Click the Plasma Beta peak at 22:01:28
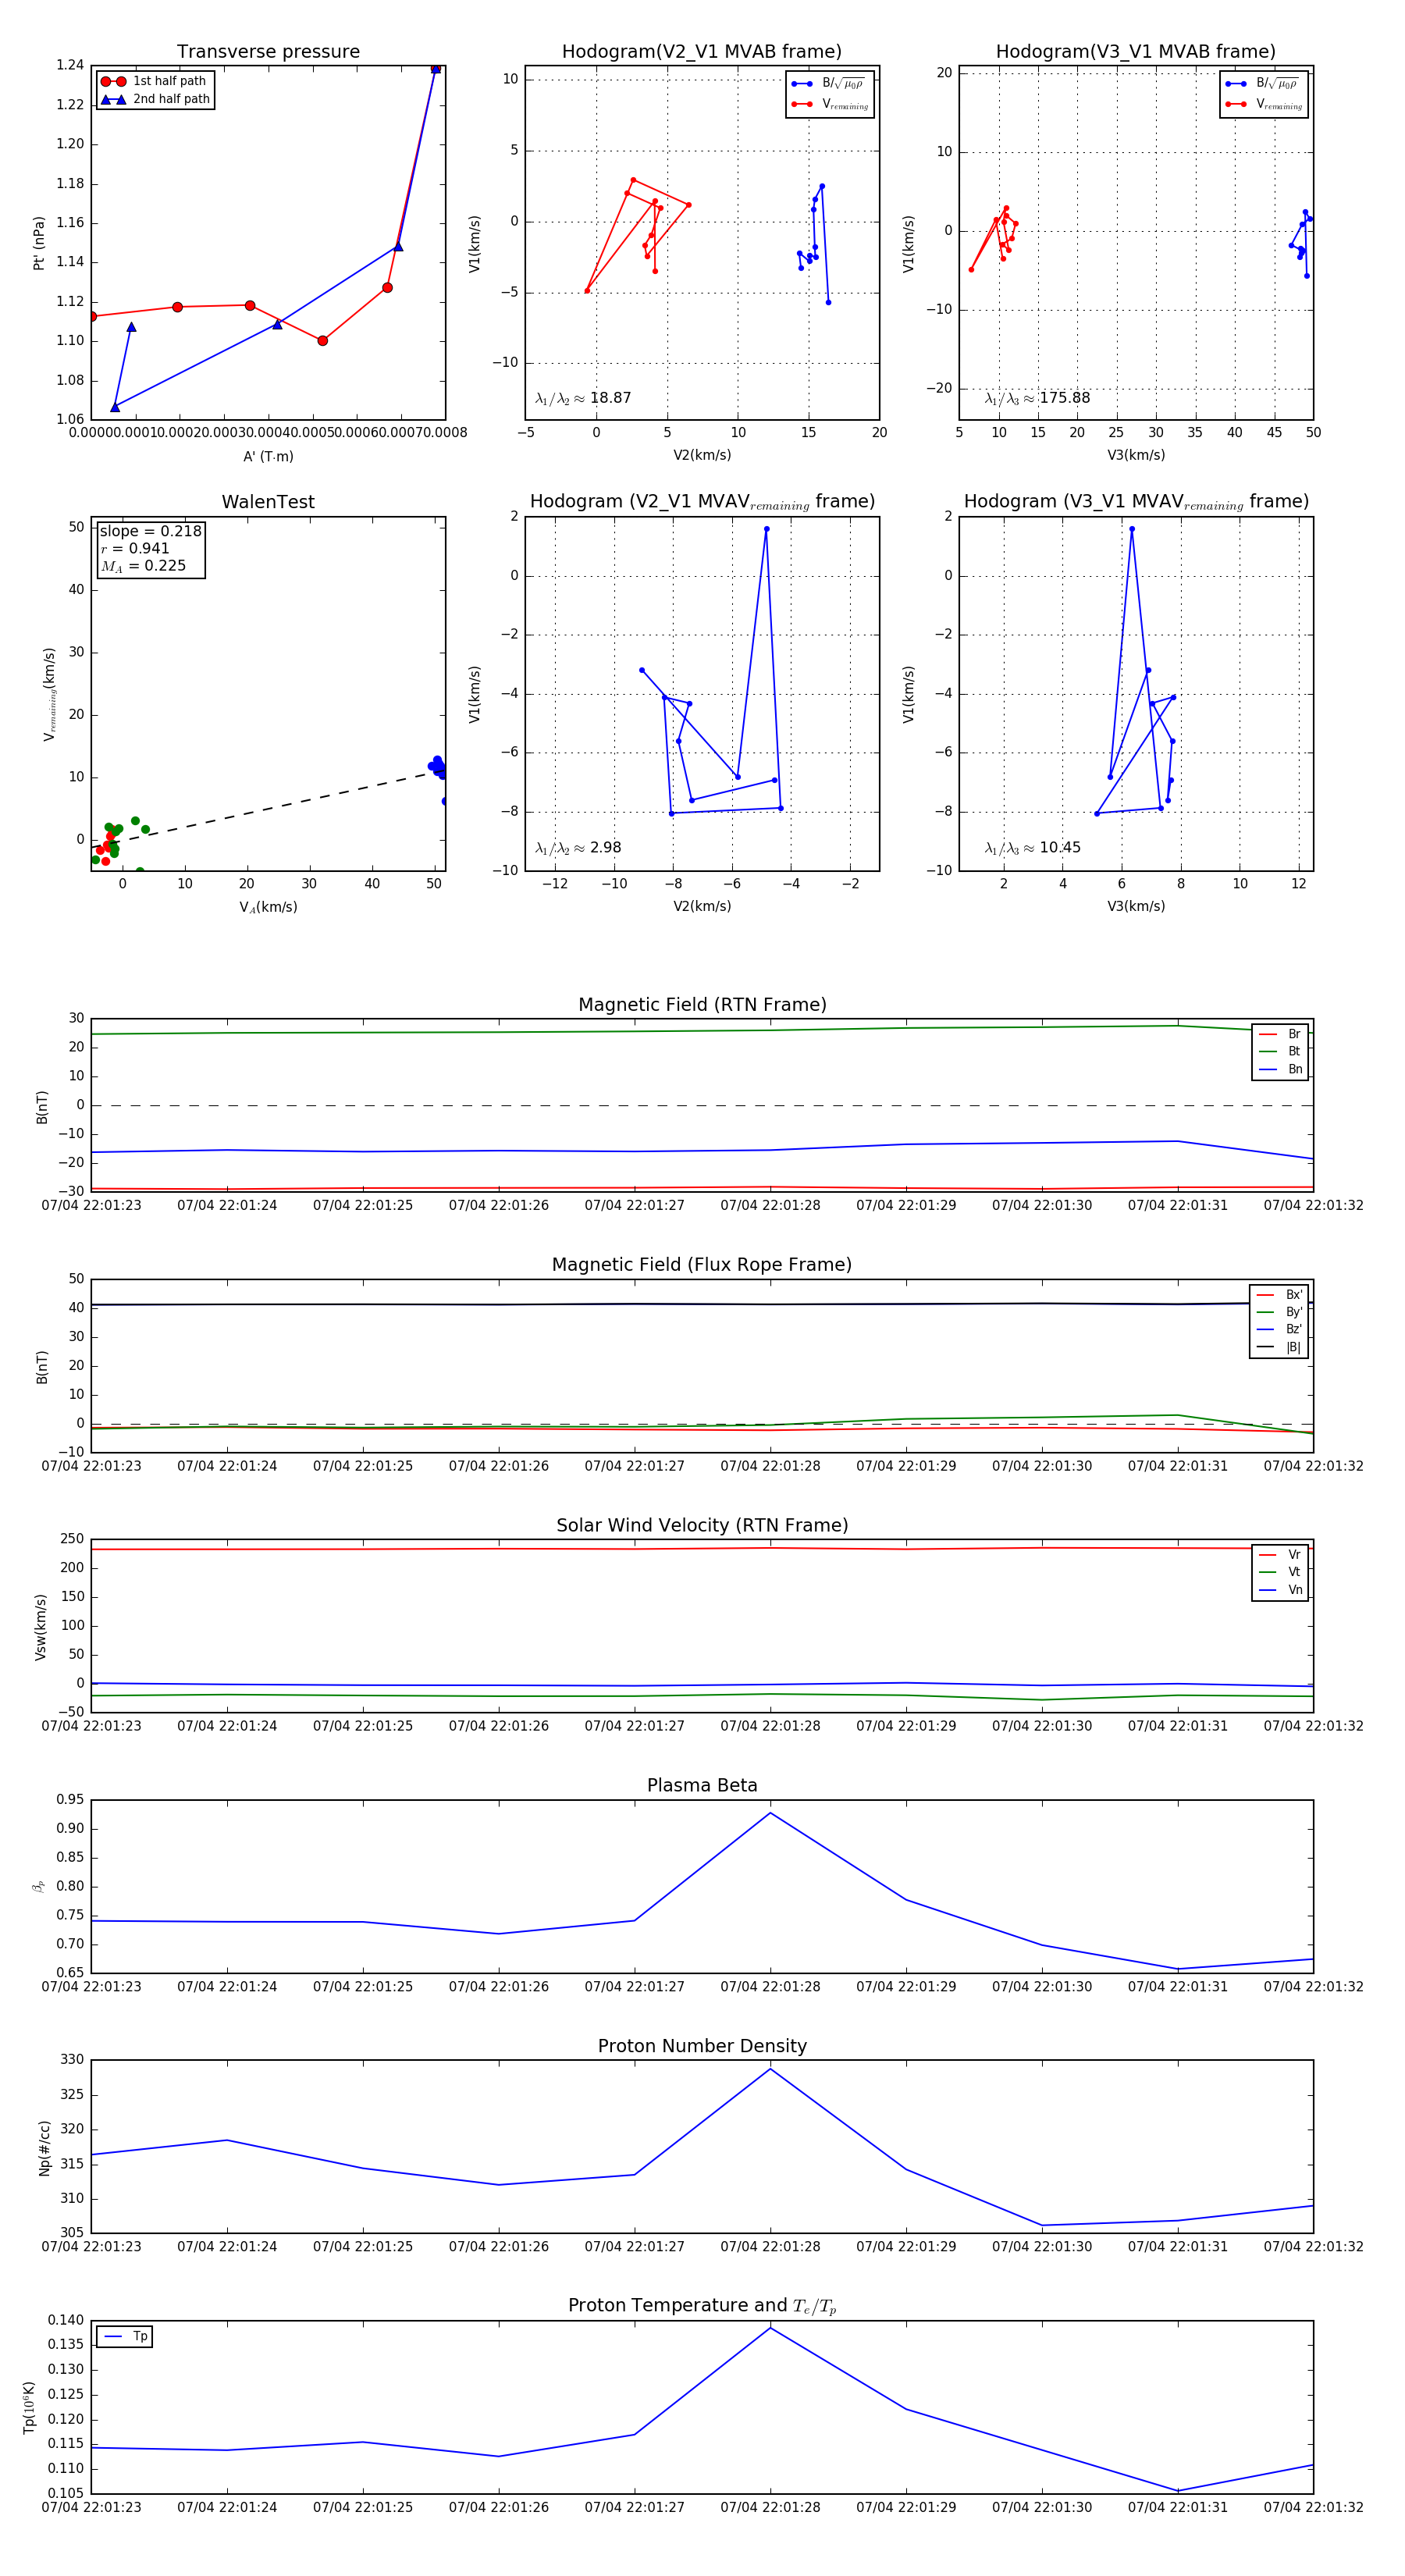1405x2576 pixels. 770,1813
